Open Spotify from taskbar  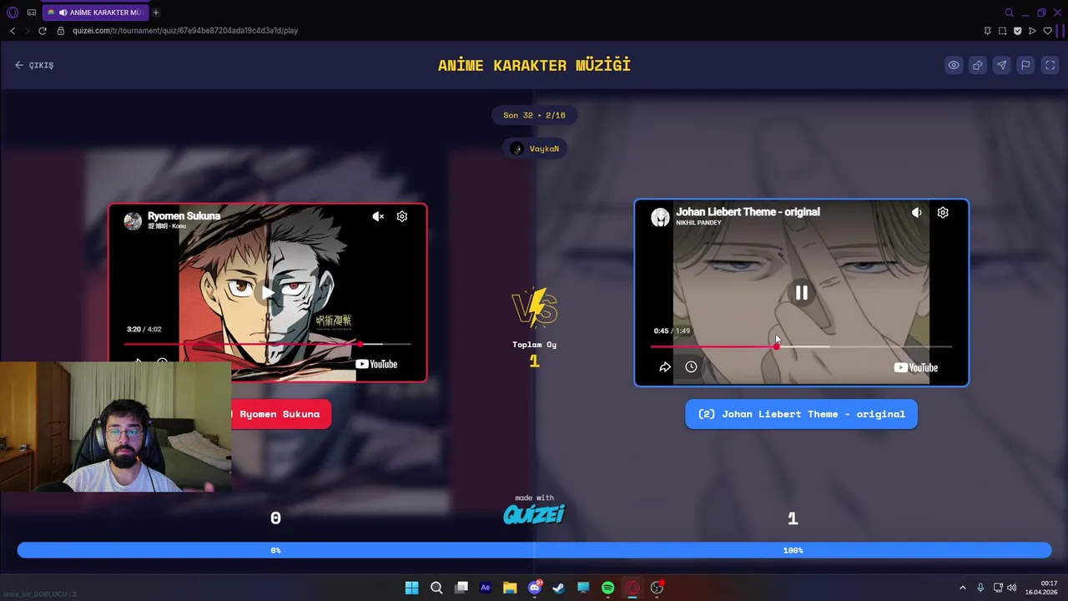(x=608, y=588)
